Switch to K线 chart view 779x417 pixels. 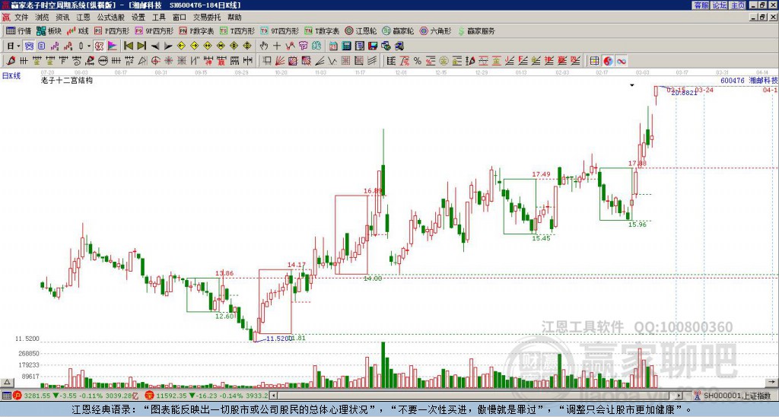click(x=78, y=30)
